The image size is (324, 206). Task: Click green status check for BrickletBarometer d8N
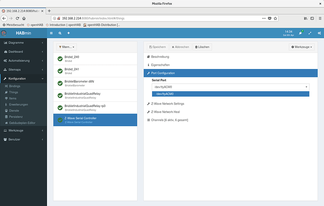60,83
